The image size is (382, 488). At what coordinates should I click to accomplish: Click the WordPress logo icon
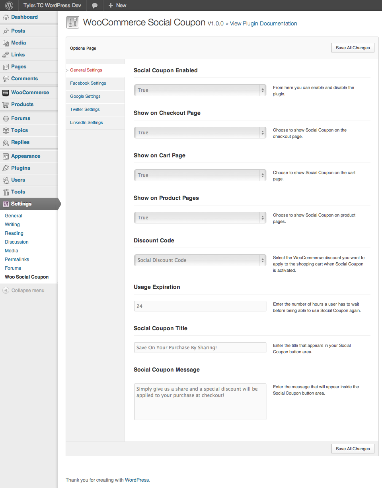click(9, 6)
